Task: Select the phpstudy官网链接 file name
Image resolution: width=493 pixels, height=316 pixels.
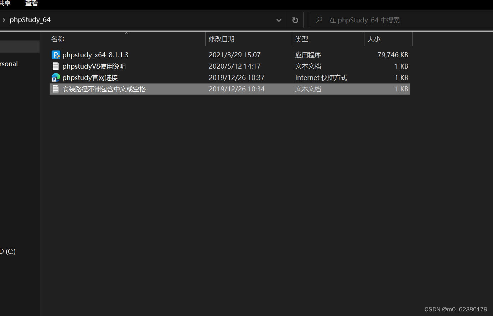Action: (x=90, y=77)
